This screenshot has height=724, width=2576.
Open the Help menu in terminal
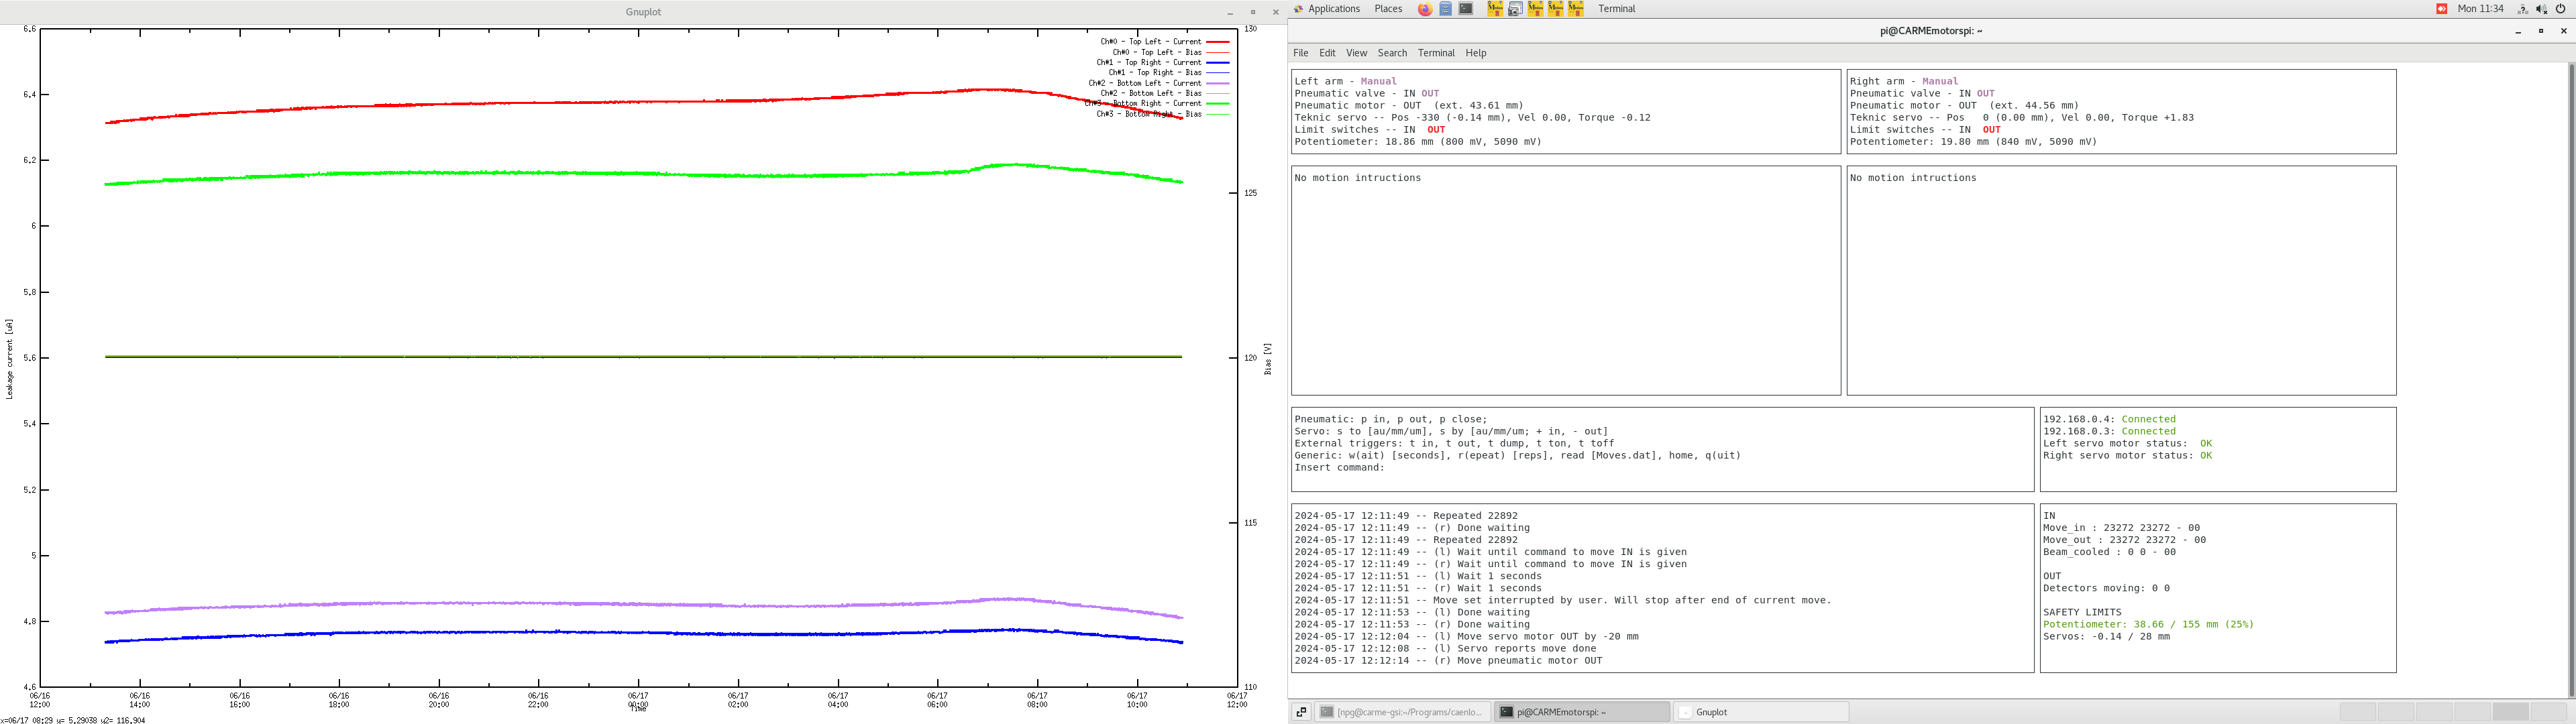pyautogui.click(x=1476, y=53)
